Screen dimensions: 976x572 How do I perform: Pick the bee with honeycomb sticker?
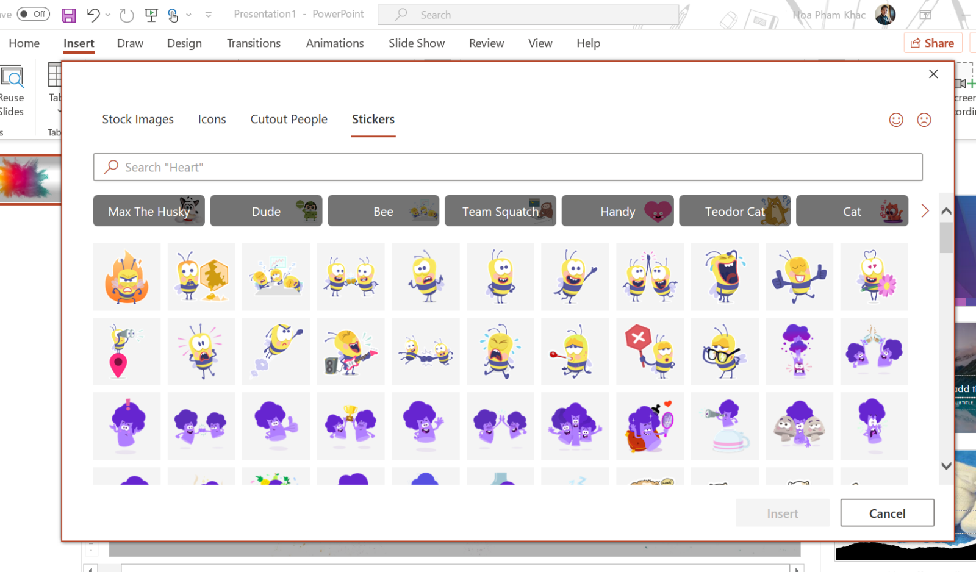(201, 277)
